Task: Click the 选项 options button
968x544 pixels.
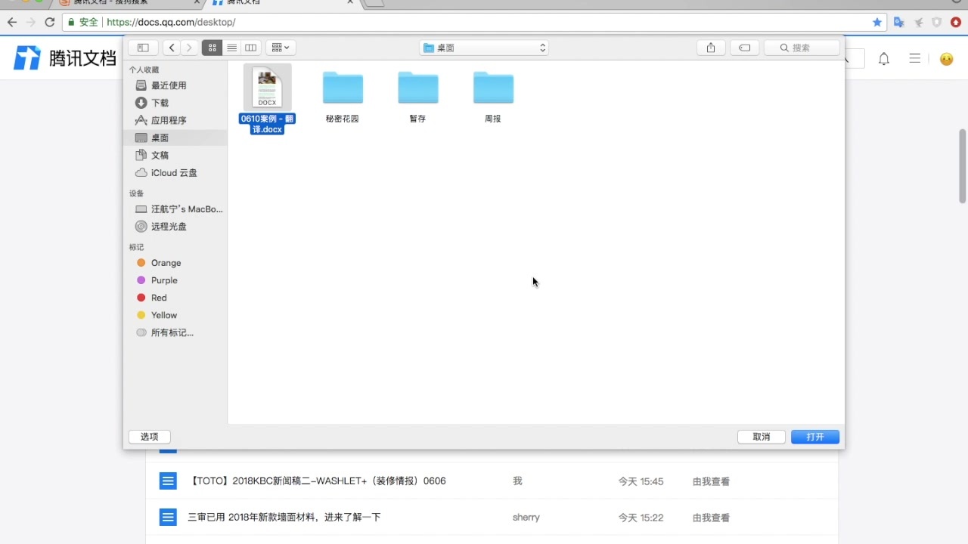Action: click(150, 437)
